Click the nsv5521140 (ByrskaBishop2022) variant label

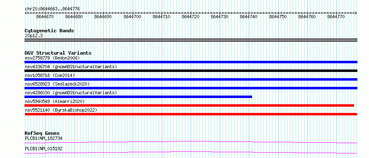pyautogui.click(x=61, y=110)
